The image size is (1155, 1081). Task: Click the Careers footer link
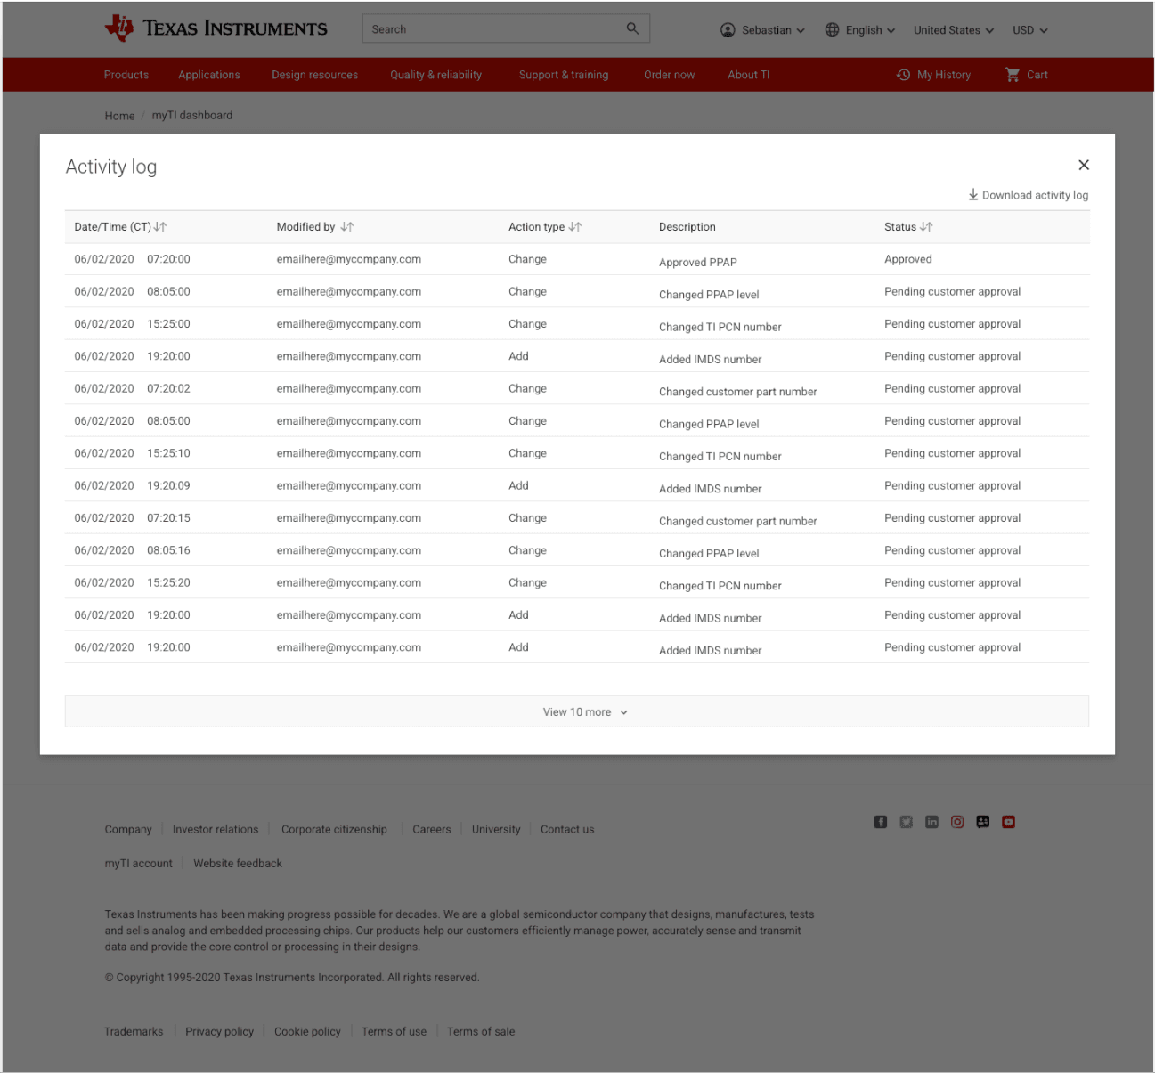tap(432, 829)
